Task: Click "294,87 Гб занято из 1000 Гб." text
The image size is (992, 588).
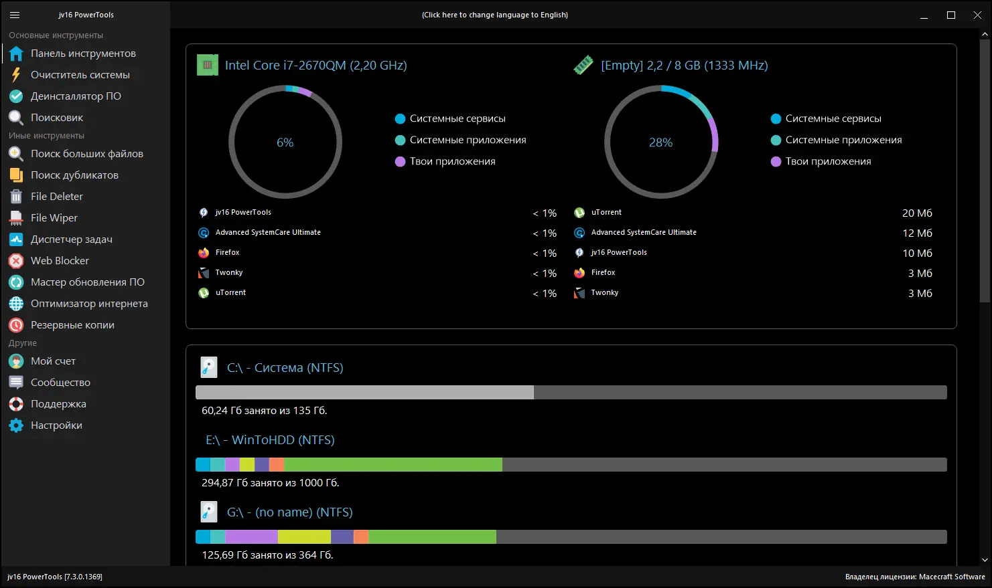Action: pos(271,483)
